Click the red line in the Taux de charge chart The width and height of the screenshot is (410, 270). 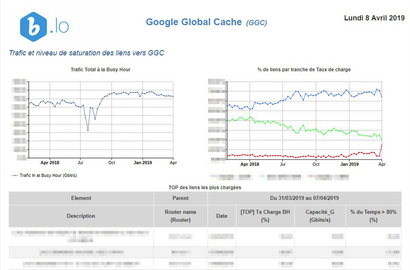305,156
